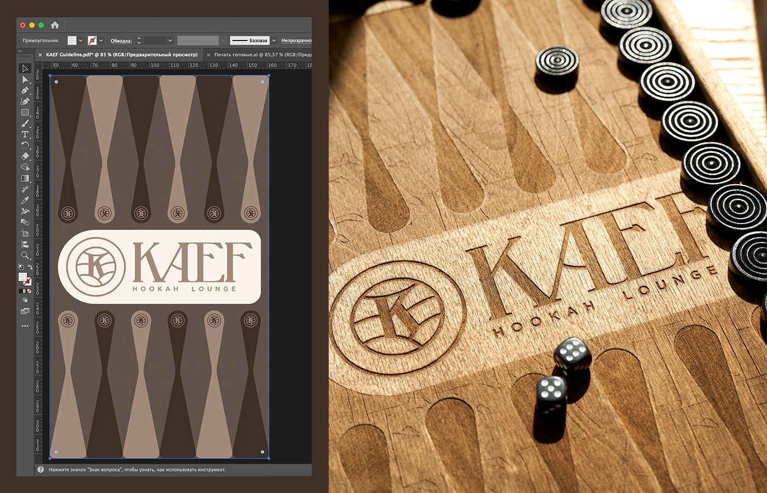Select the Zoom magnifier tool
Image resolution: width=767 pixels, height=493 pixels.
pos(25,255)
